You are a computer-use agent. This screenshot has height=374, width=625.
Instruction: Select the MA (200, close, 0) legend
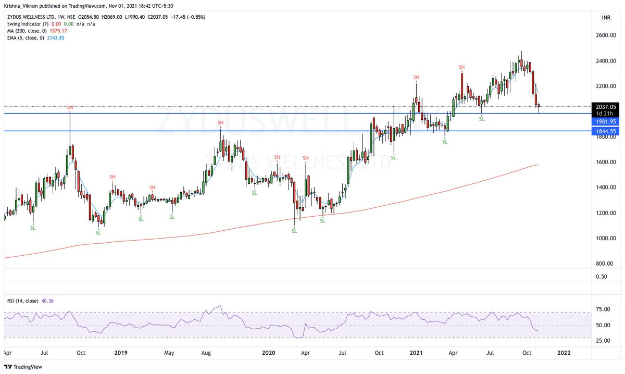[x=28, y=31]
